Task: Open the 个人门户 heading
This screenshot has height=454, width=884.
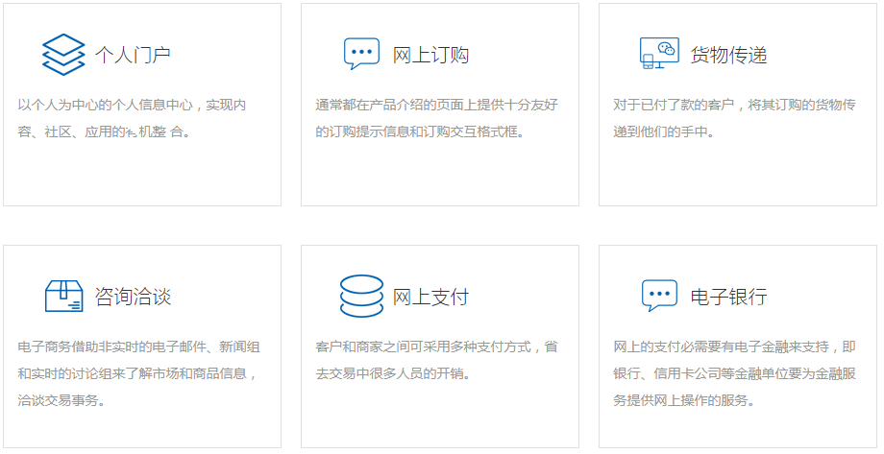Action: click(x=133, y=55)
